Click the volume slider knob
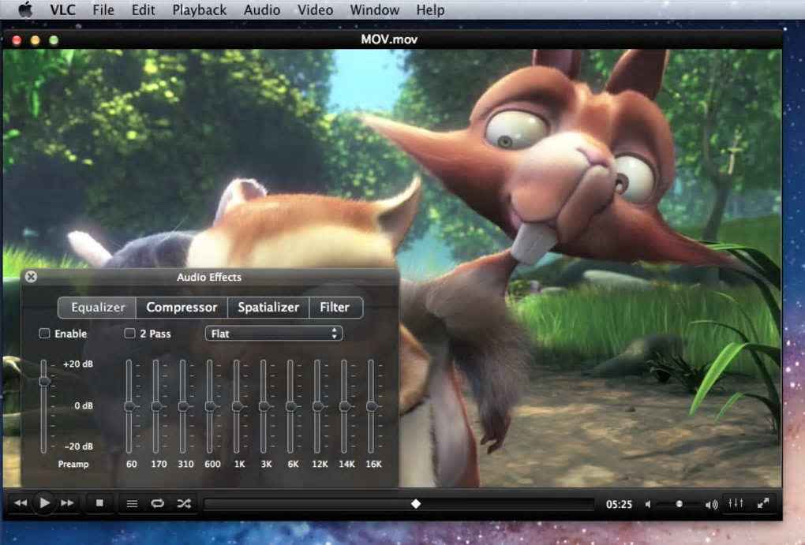Viewport: 805px width, 545px height. [x=680, y=504]
